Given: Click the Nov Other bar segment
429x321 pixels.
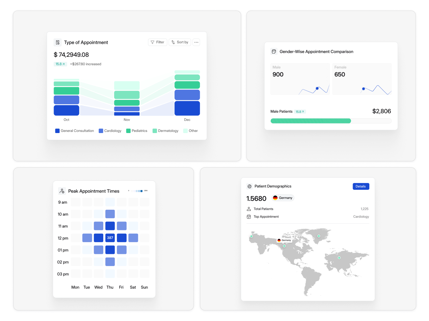Looking at the screenshot, I should pyautogui.click(x=127, y=86).
